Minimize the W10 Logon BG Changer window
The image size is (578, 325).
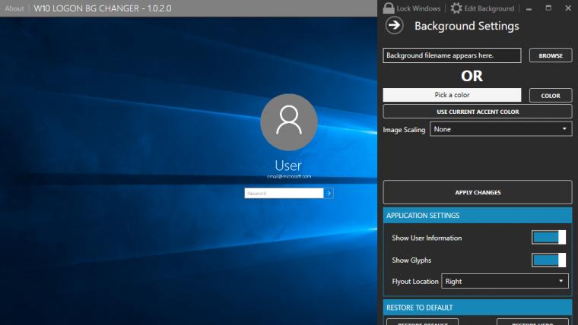click(x=529, y=8)
